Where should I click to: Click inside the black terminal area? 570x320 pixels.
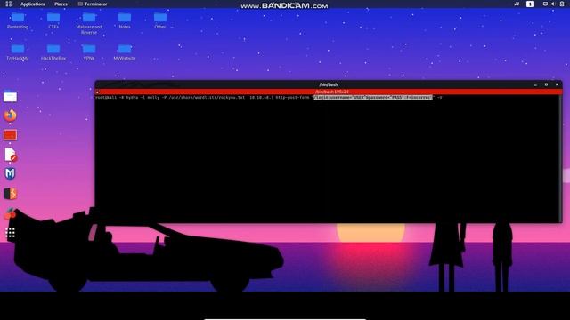(327, 160)
